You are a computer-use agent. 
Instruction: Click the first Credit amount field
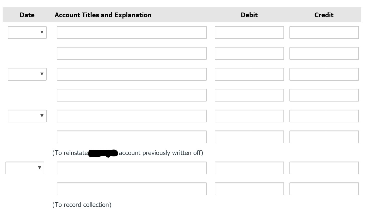pos(324,33)
